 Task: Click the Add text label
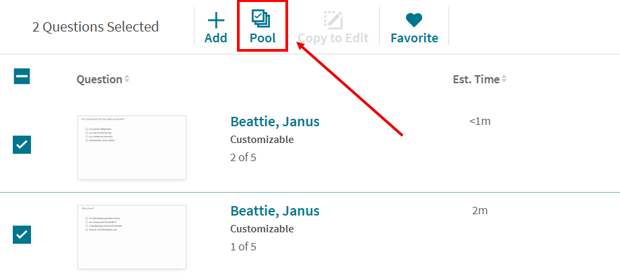215,38
